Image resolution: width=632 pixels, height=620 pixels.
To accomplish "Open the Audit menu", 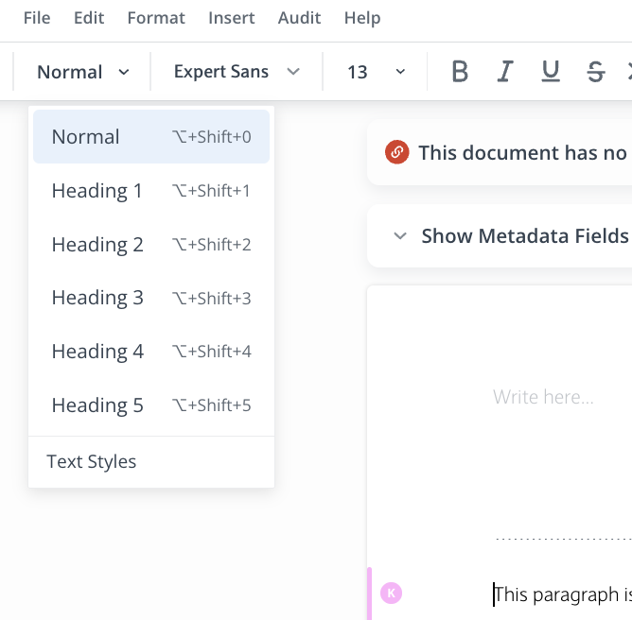I will coord(299,18).
